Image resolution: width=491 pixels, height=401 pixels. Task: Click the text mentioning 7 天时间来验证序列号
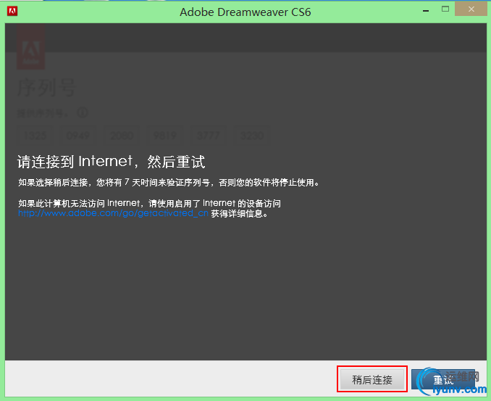click(169, 183)
